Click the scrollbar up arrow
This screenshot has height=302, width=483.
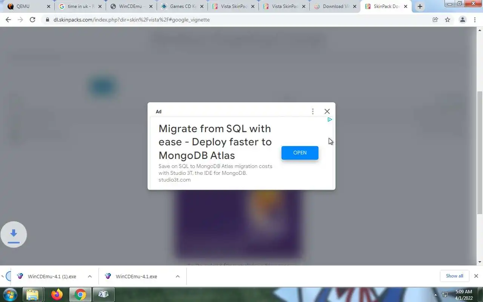coord(480,30)
